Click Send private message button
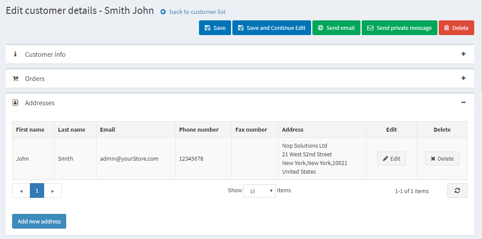482x239 pixels. (399, 28)
